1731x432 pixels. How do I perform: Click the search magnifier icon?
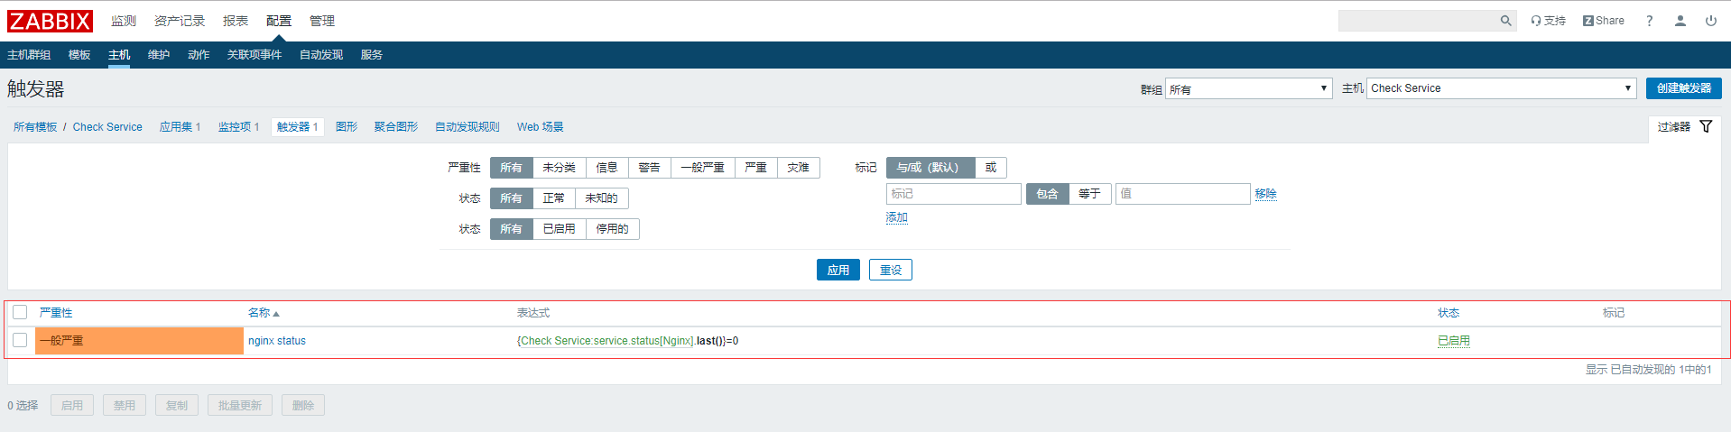click(x=1505, y=21)
